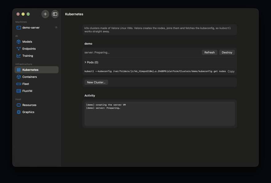Click the 'demo' cluster heading
The height and width of the screenshot is (183, 271).
88,43
